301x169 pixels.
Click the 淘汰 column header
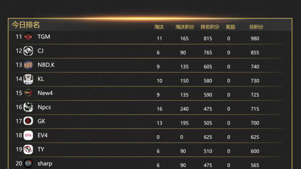tap(159, 27)
